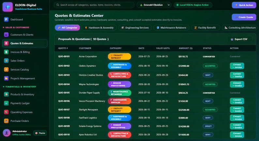Viewport: 259px width, 141px height.
Task: Convert QUO-00106 Vance Precision Machinery to invoice
Action: coord(237,101)
